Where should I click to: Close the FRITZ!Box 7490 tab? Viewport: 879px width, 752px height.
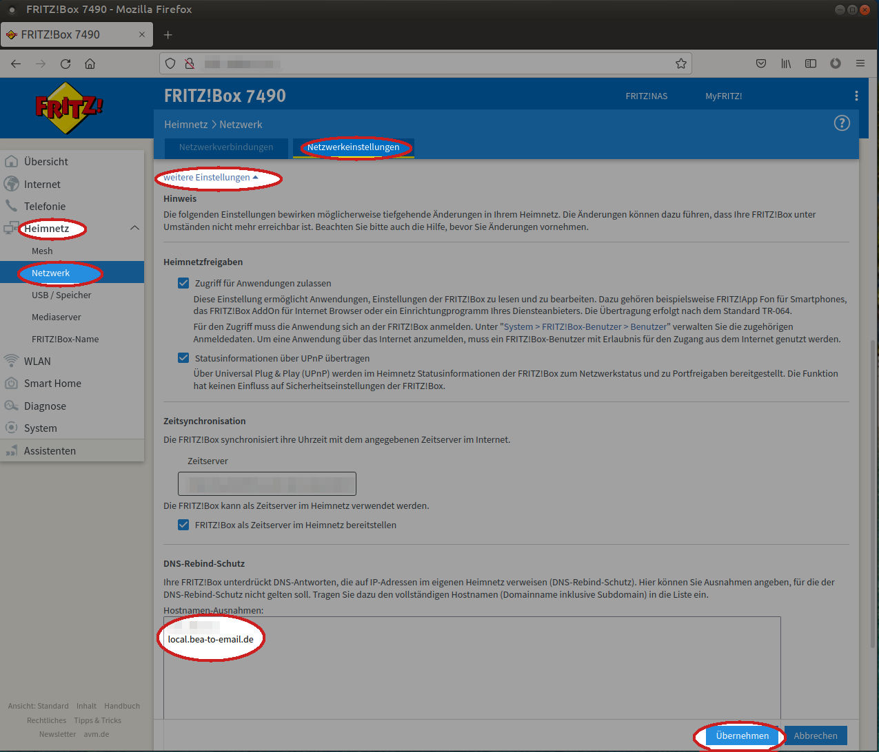tap(142, 34)
